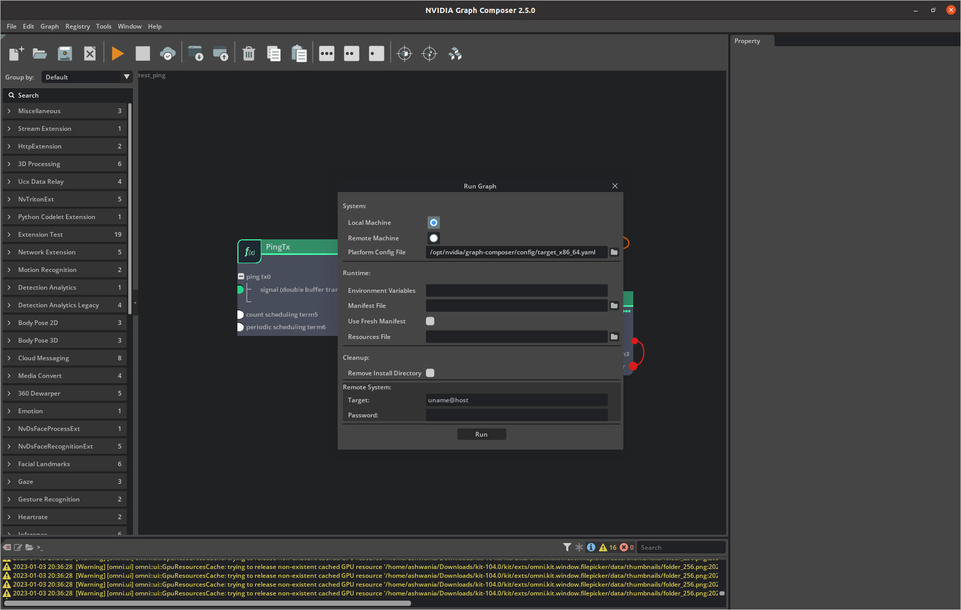Open the console filter funnel icon
This screenshot has height=610, width=961.
pyautogui.click(x=567, y=547)
